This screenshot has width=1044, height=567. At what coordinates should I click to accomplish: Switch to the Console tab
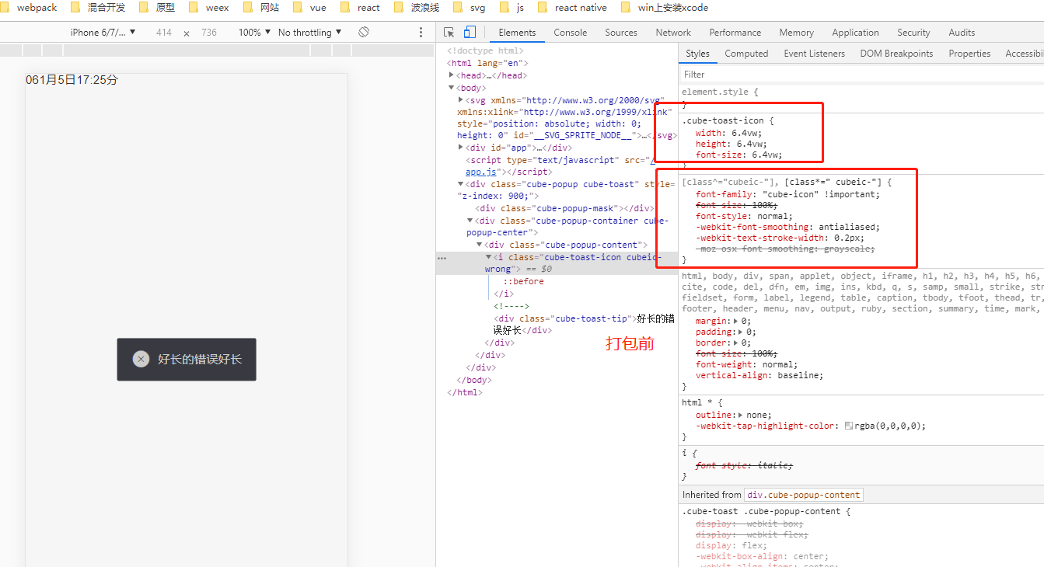pos(571,33)
